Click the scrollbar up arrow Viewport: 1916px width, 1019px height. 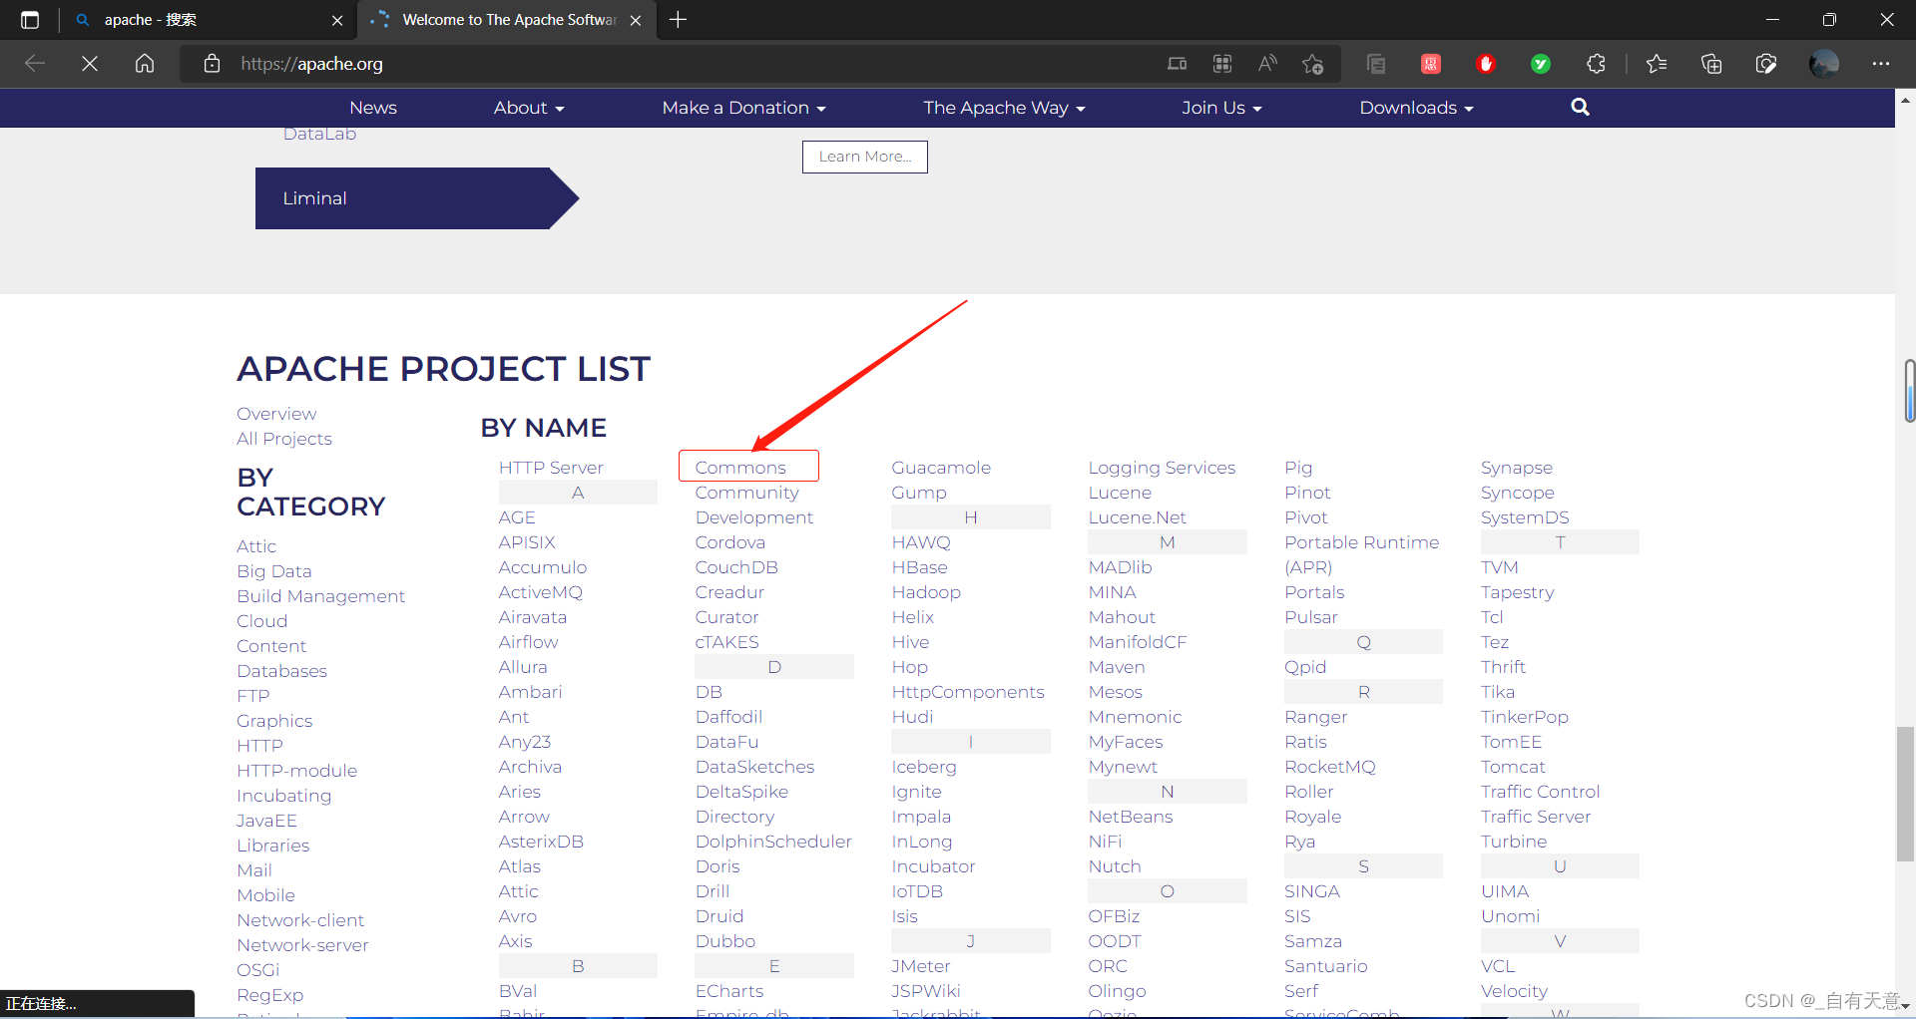1905,100
